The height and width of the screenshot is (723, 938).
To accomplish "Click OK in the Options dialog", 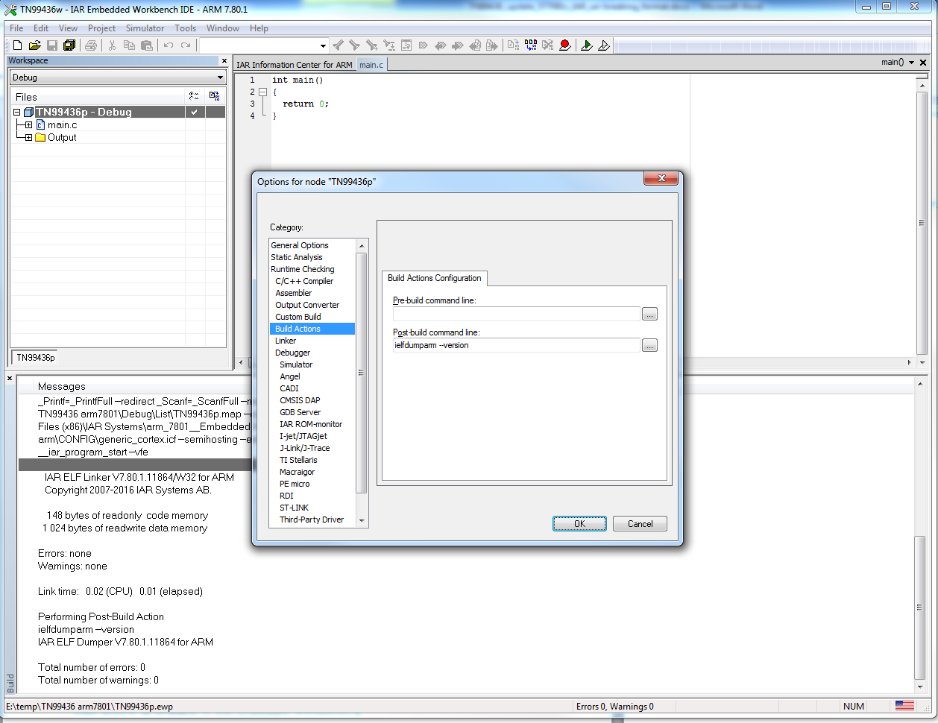I will coord(579,524).
